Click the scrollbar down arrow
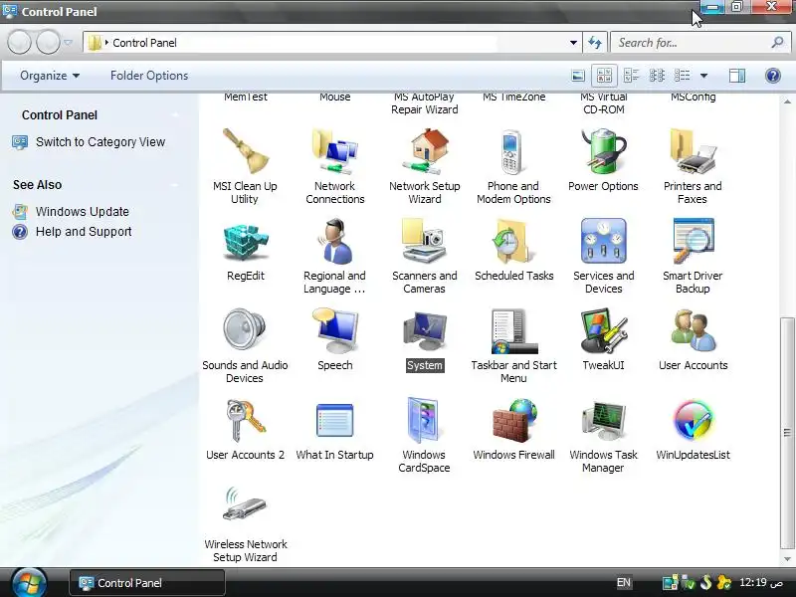796x597 pixels. coord(787,559)
